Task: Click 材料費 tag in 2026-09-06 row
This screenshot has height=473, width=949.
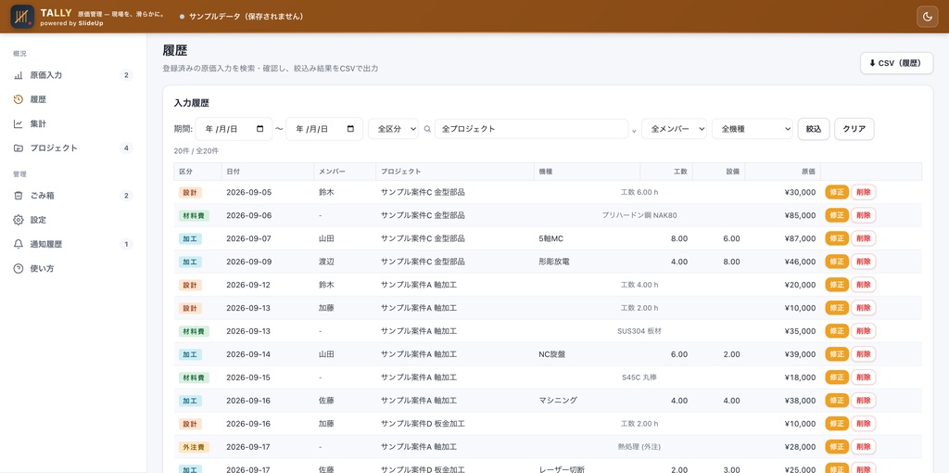Action: tap(194, 215)
